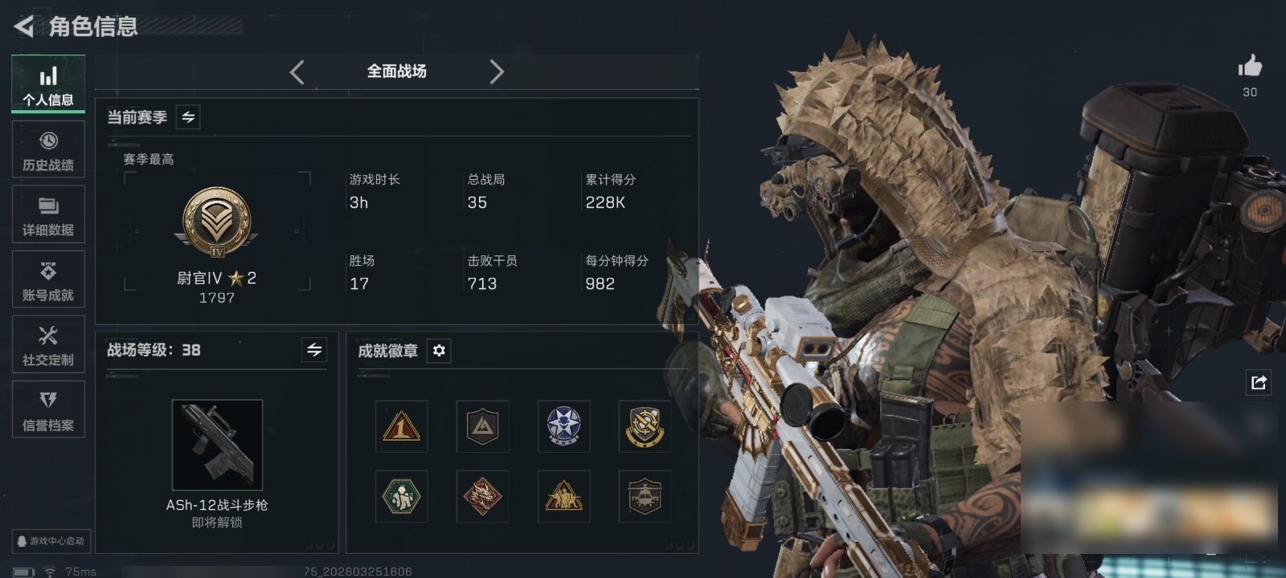The height and width of the screenshot is (578, 1286).
Task: Click the share icon beside the character
Action: (1259, 382)
